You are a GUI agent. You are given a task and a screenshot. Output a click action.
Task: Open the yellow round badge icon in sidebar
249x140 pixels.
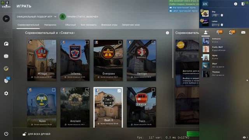[x=6, y=68]
